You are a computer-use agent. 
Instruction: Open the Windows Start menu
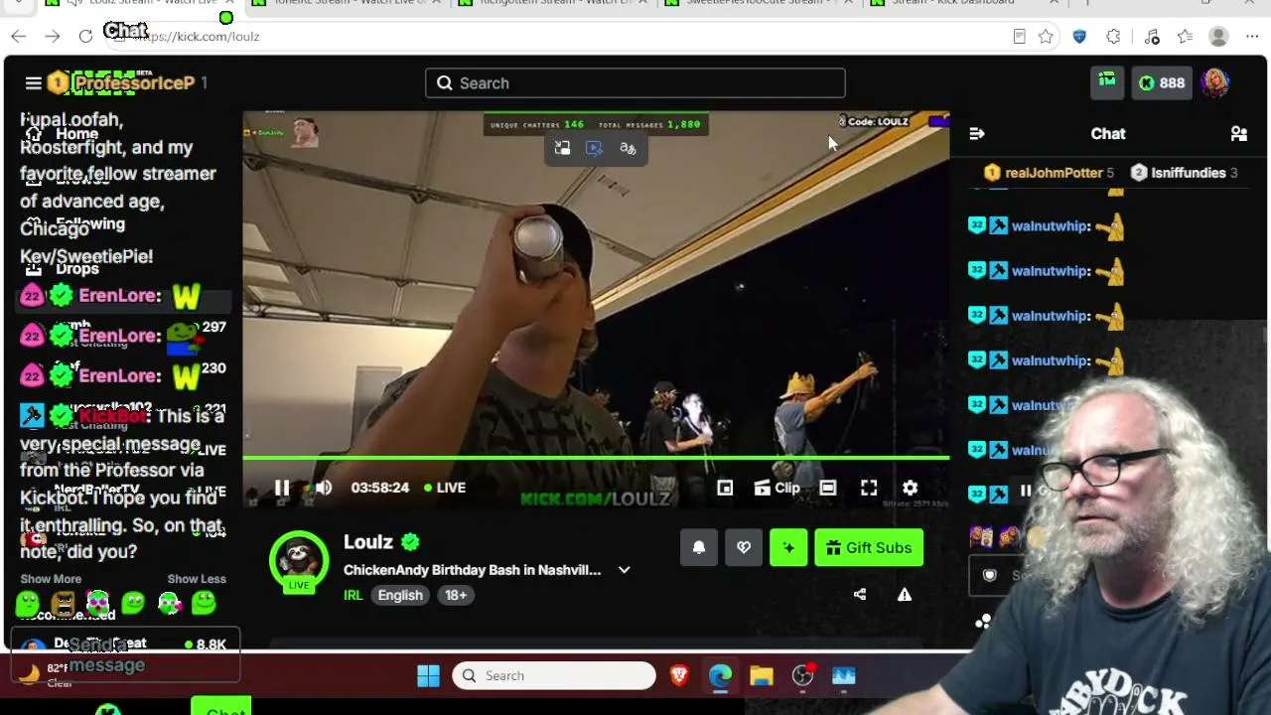pyautogui.click(x=428, y=676)
